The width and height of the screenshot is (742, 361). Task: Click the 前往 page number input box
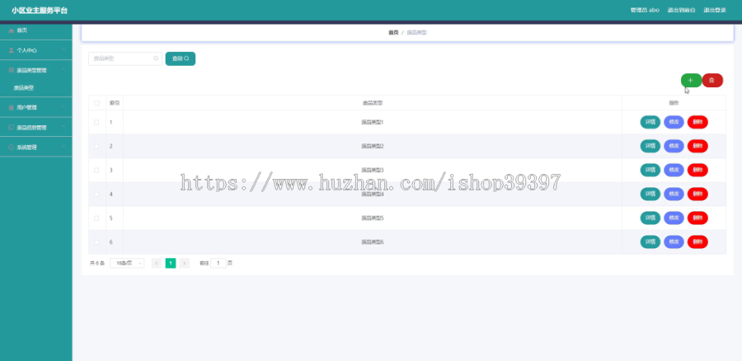coord(218,263)
